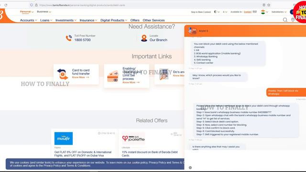306x172 pixels.
Task: Click the browser address bar URL
Action: tap(82, 5)
